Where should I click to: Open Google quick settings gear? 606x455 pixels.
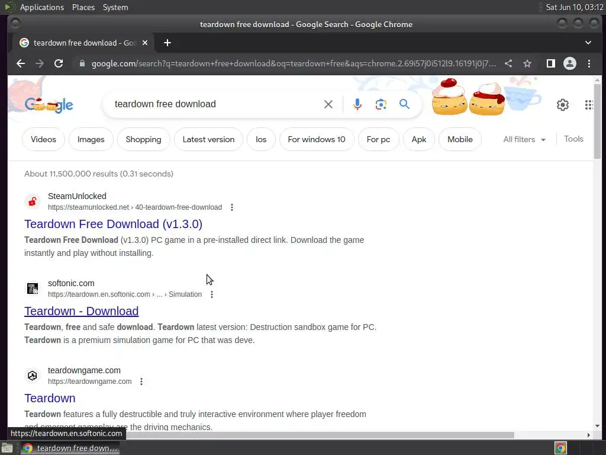563,105
